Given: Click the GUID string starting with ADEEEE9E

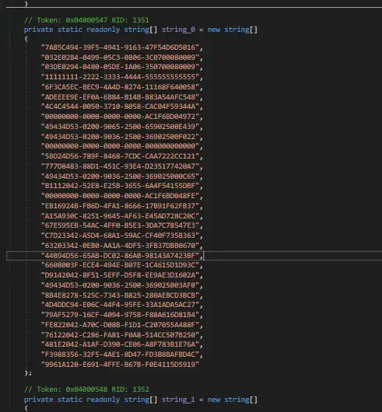Looking at the screenshot, I should (x=120, y=97).
